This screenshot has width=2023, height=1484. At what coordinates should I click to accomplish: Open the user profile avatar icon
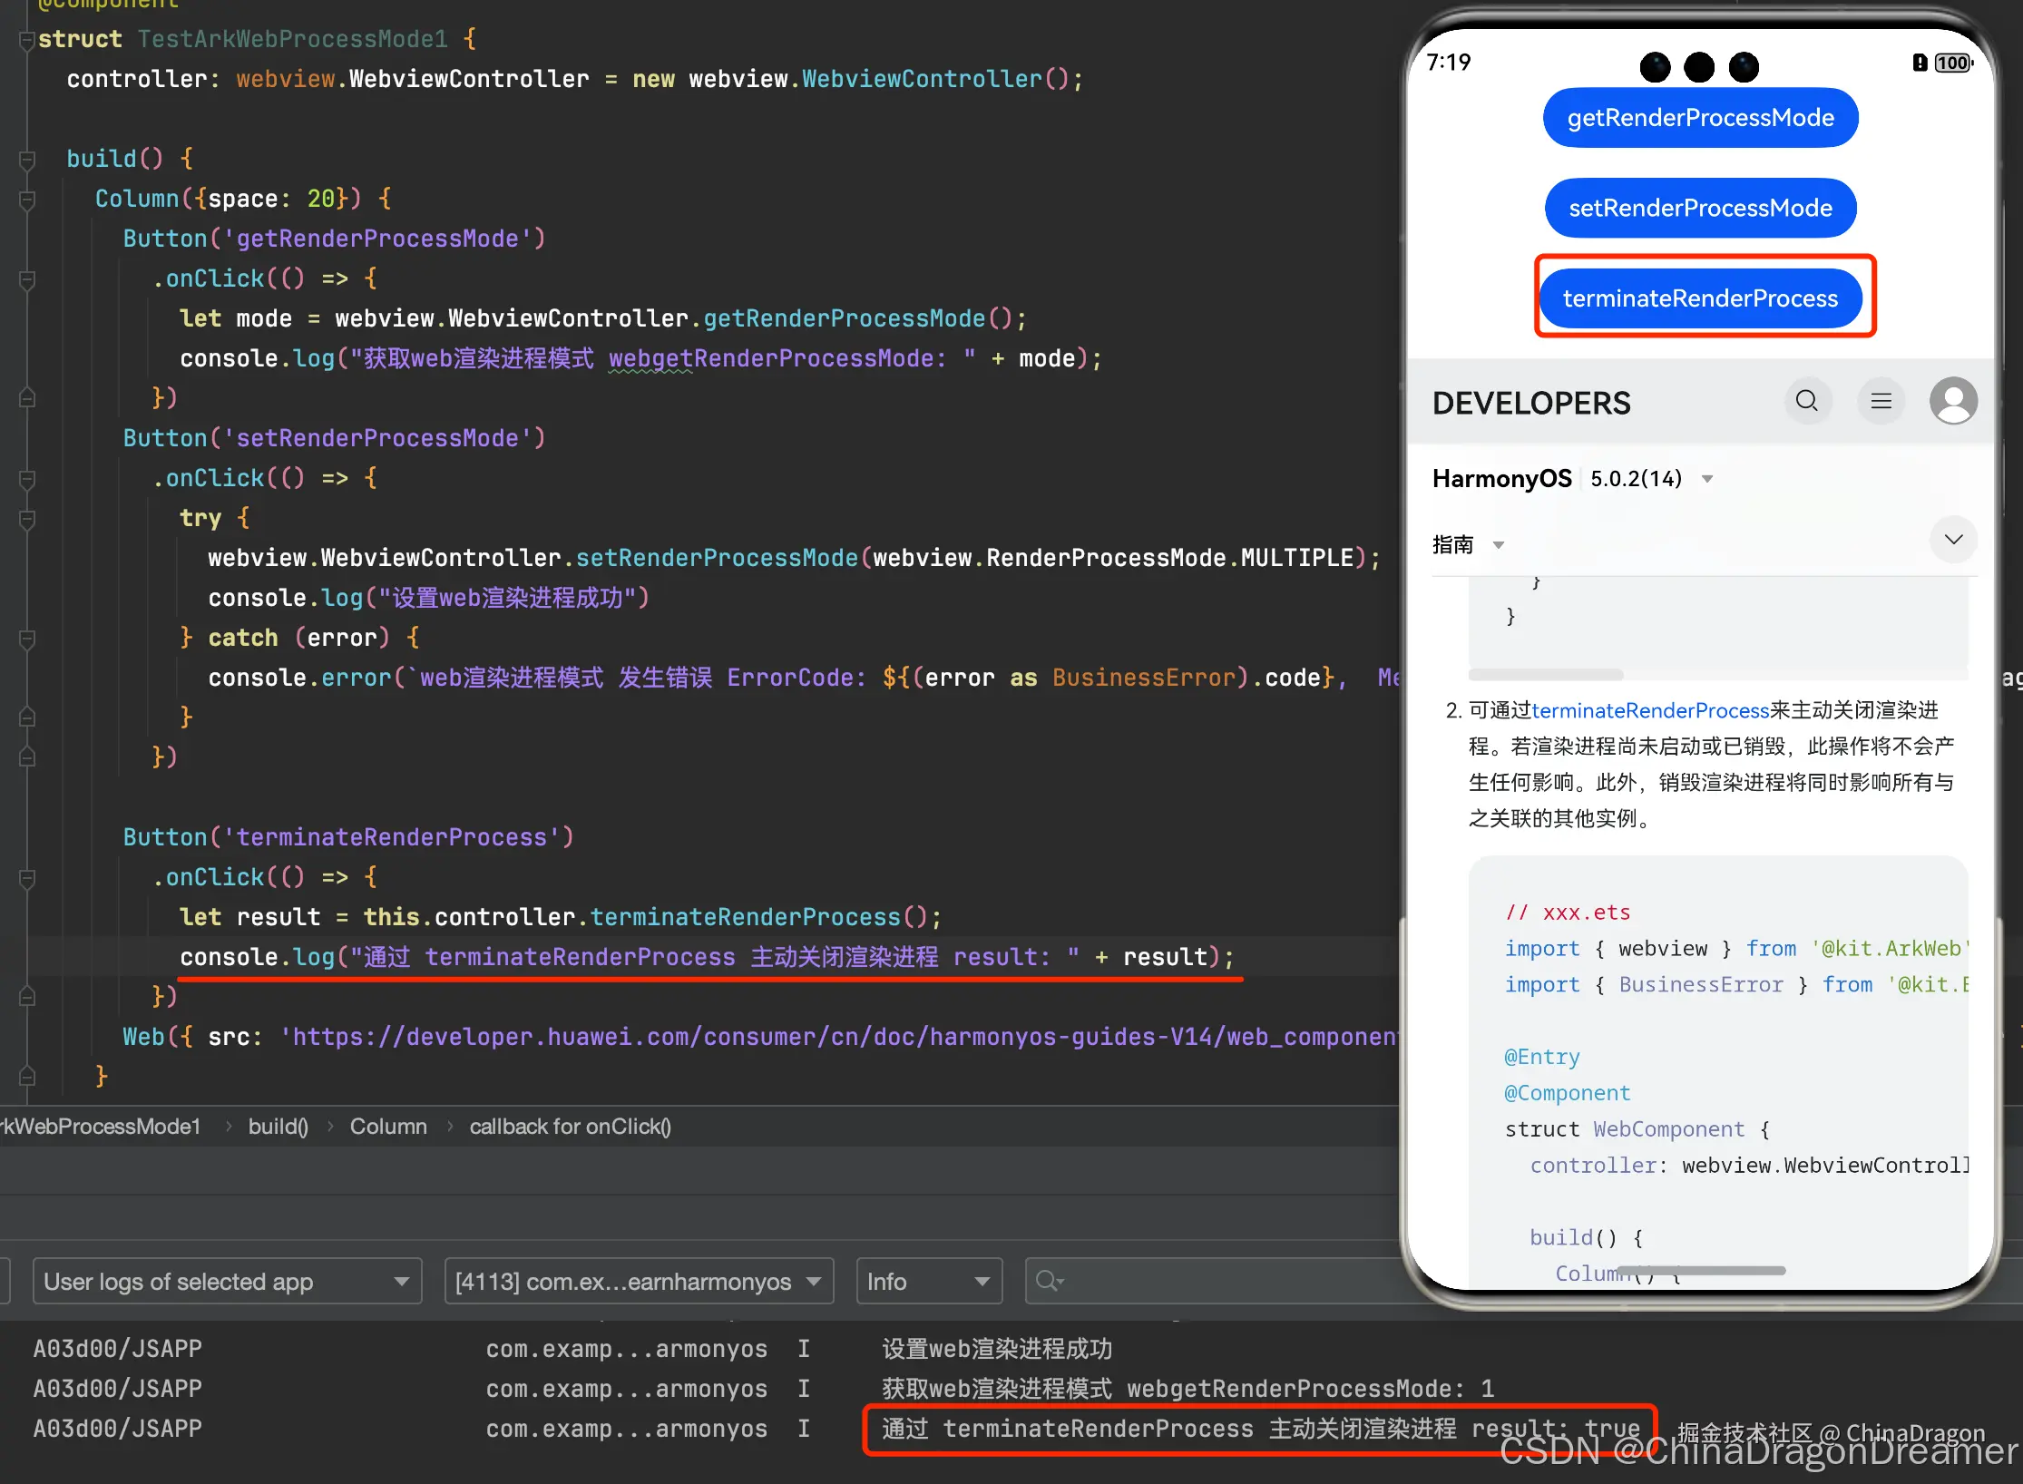(1953, 401)
